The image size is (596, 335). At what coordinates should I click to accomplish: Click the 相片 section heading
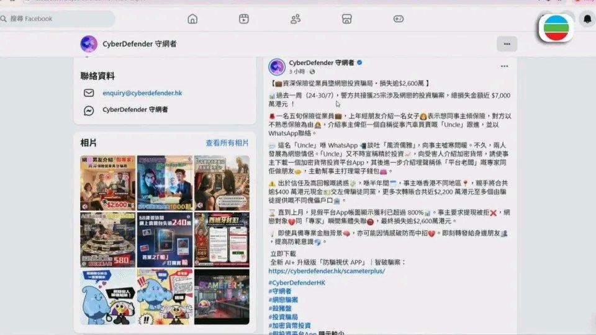(x=88, y=143)
